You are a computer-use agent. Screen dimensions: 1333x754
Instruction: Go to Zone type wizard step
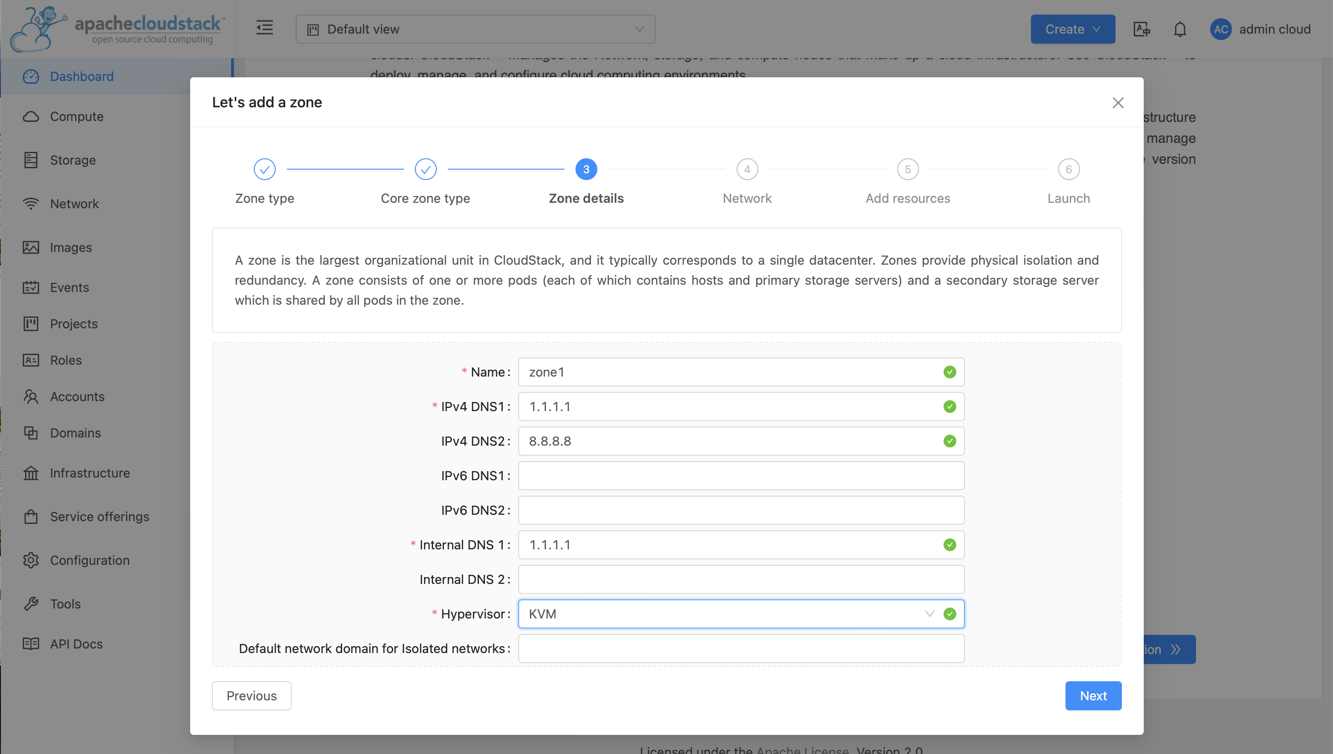(x=265, y=169)
